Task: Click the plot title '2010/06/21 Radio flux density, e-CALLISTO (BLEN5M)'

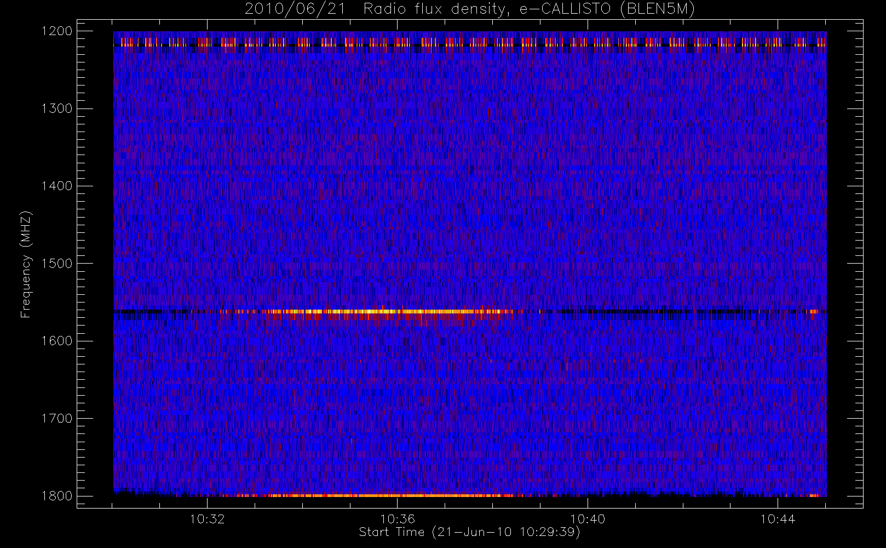Action: (x=470, y=9)
